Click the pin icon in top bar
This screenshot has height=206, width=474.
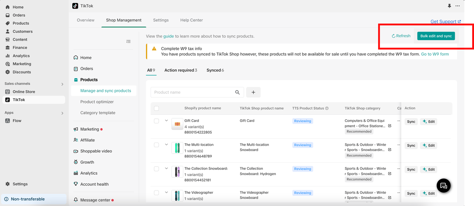tap(450, 6)
